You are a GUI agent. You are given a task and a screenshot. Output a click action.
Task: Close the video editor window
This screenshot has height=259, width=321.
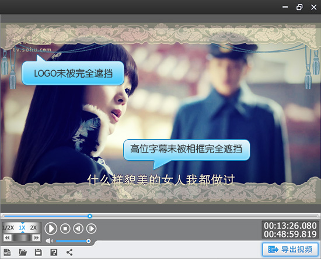pyautogui.click(x=313, y=7)
